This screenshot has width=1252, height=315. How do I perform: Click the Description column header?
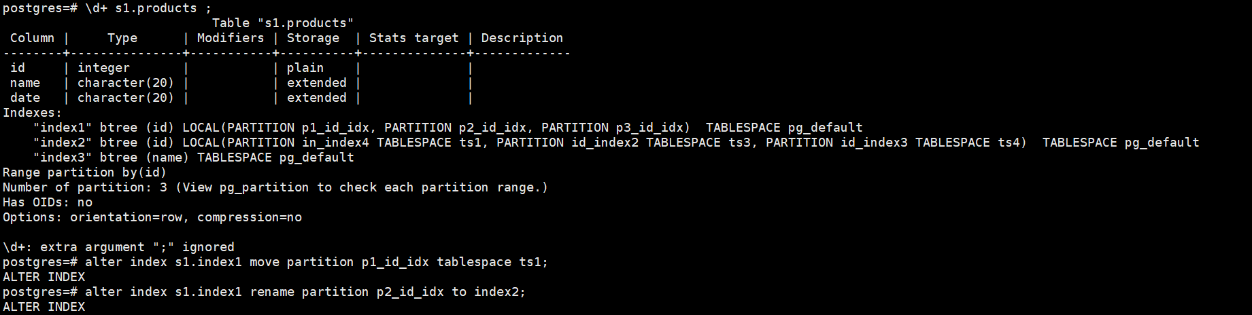point(522,38)
